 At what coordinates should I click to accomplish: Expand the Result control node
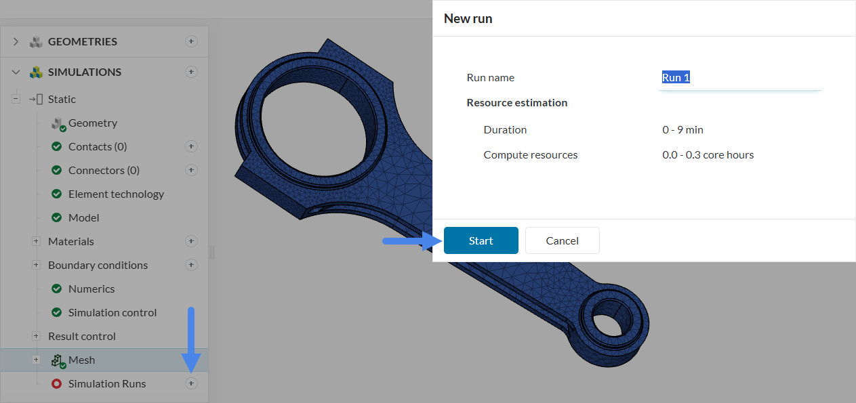36,336
